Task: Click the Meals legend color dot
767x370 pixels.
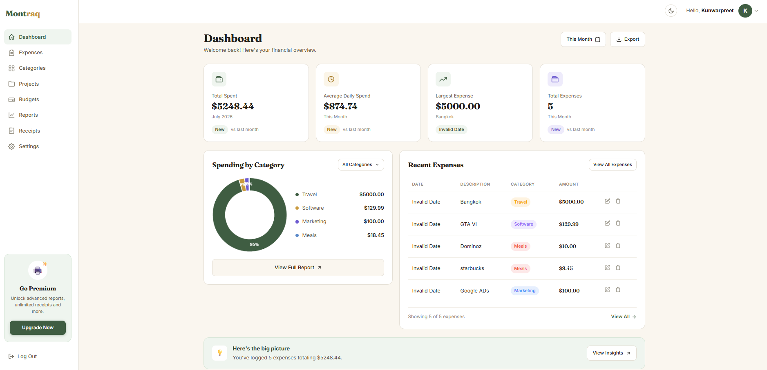Action: 297,235
